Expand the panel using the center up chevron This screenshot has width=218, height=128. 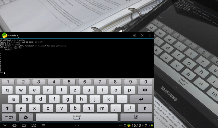click(77, 125)
